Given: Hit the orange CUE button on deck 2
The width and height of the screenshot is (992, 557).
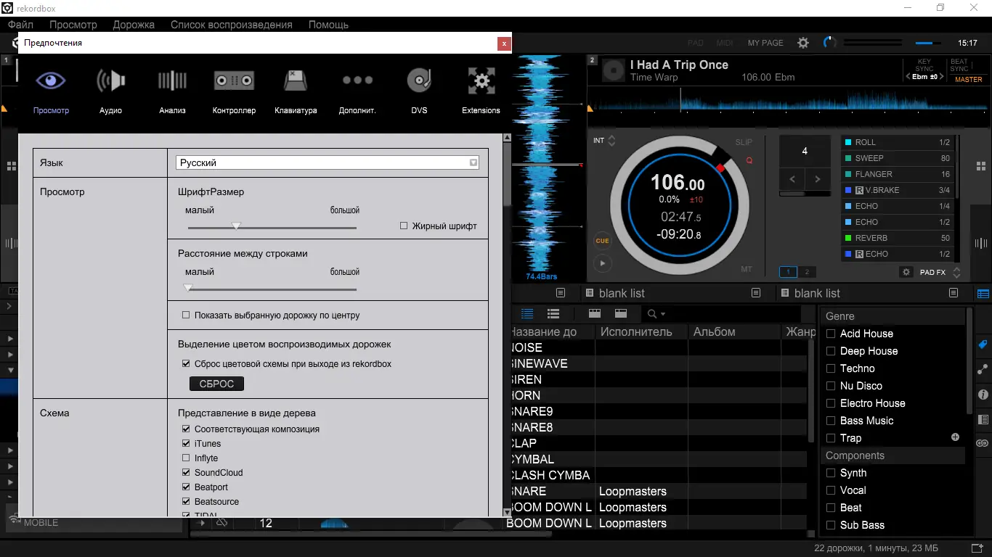Looking at the screenshot, I should (602, 241).
